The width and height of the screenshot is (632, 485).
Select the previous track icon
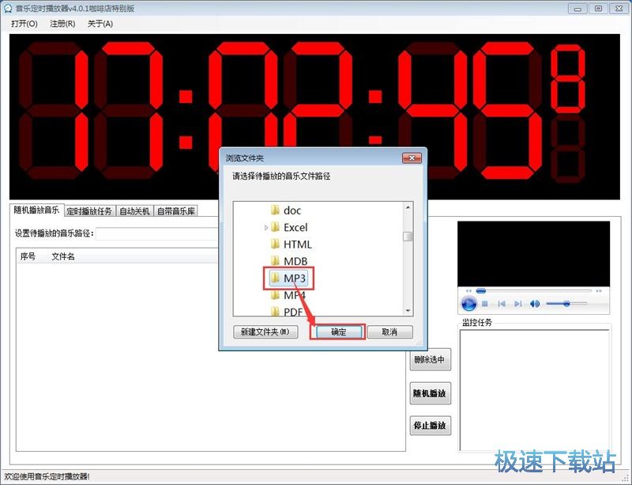pos(502,303)
